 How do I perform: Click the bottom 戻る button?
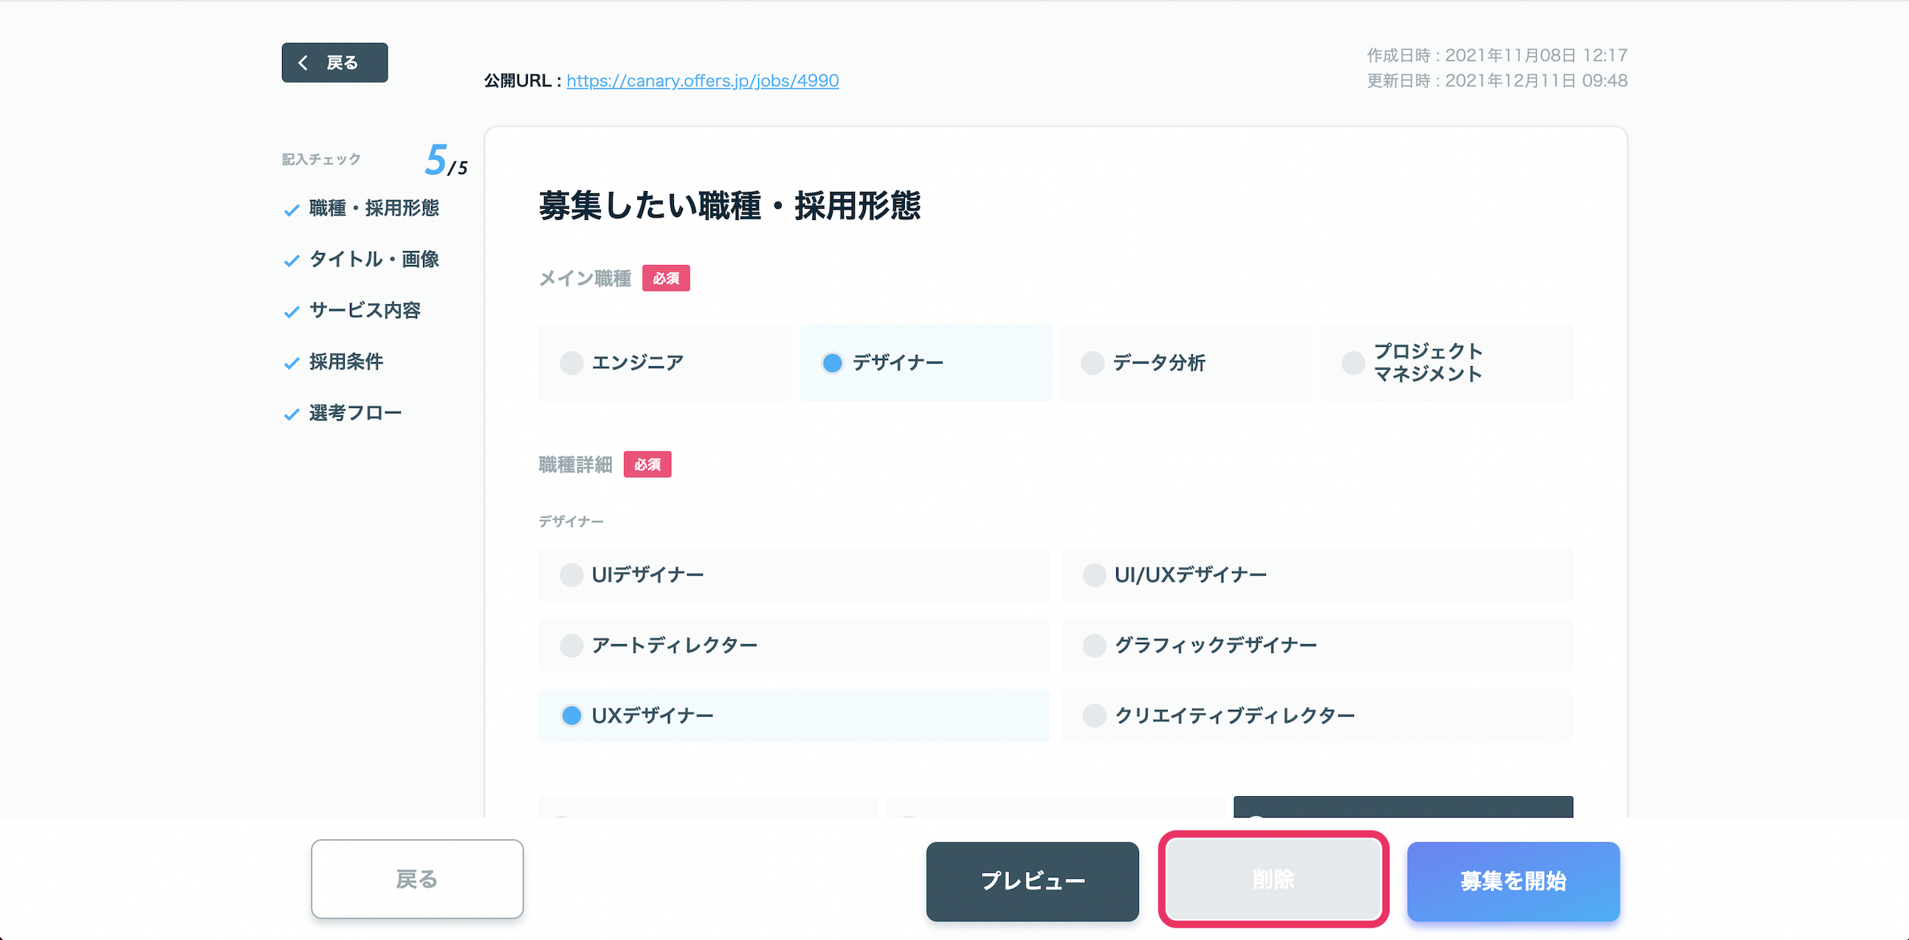417,879
